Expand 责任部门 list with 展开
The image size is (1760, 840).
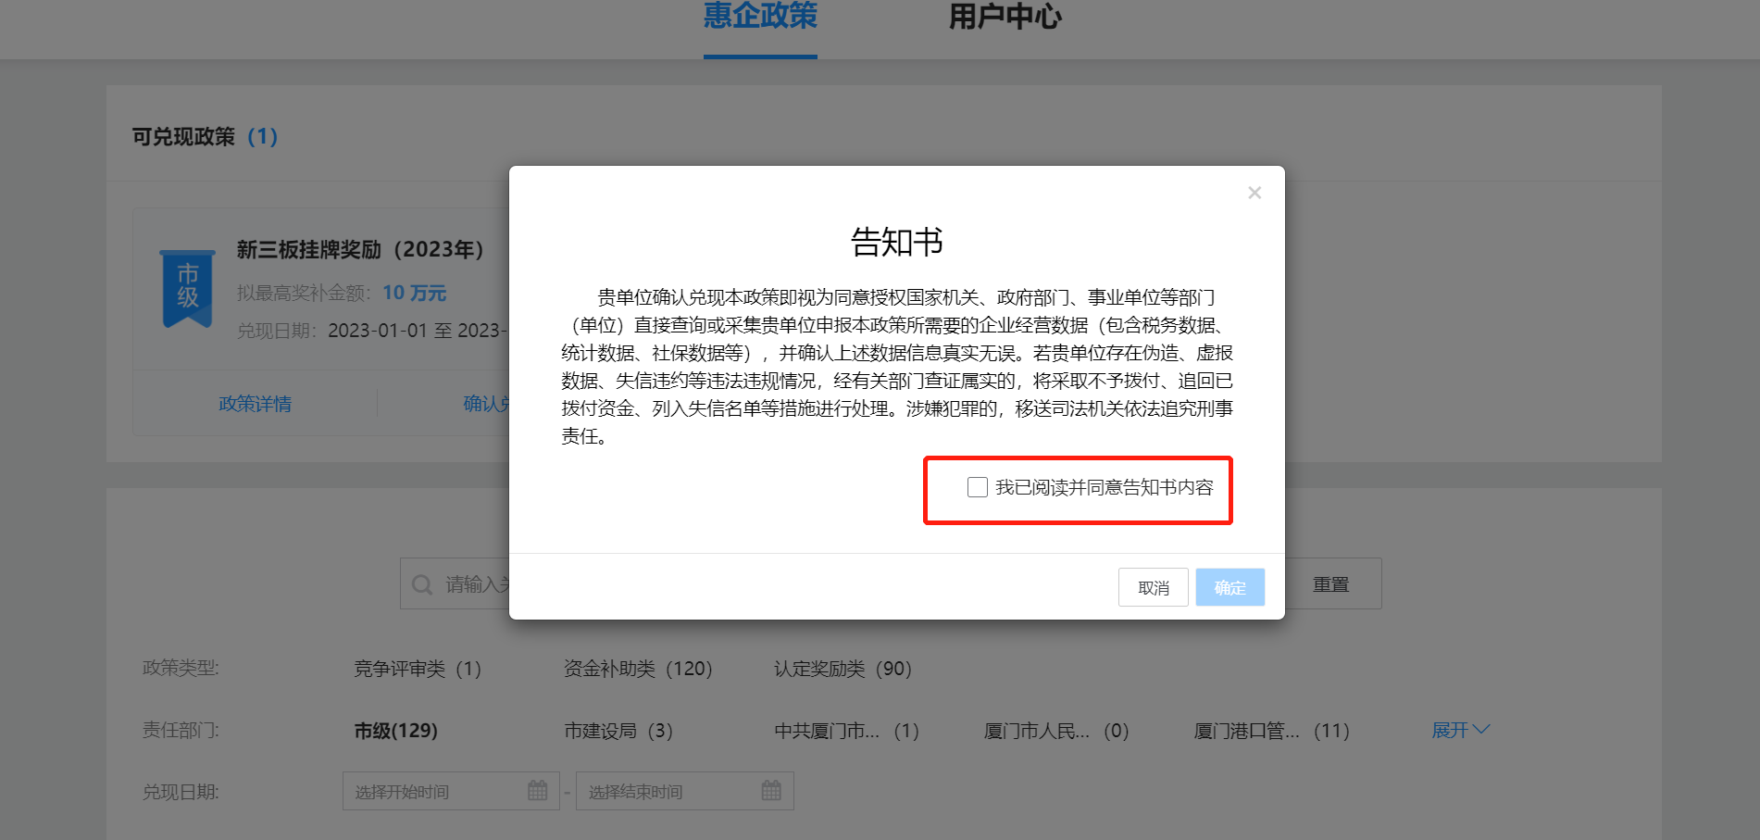[x=1460, y=730]
